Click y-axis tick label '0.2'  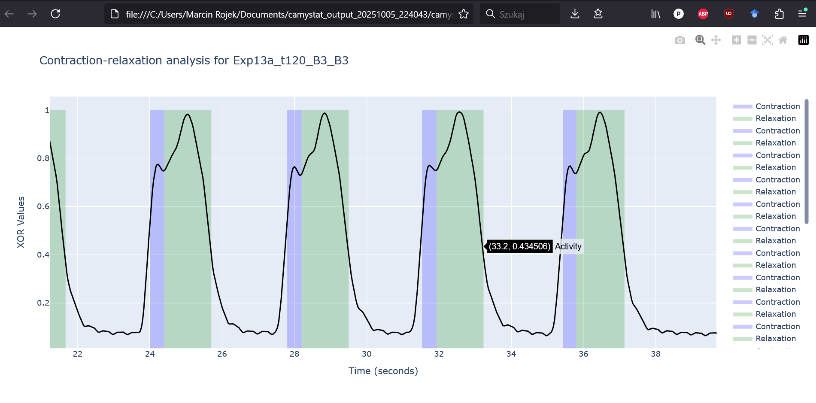[43, 303]
